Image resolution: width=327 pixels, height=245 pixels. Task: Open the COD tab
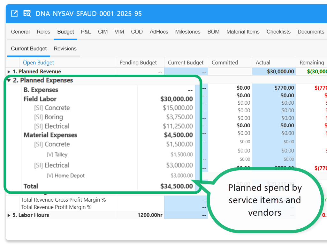pos(137,32)
